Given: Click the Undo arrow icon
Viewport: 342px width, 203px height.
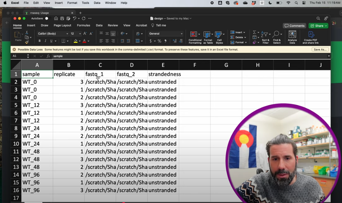Looking at the screenshot, I should click(75, 18).
